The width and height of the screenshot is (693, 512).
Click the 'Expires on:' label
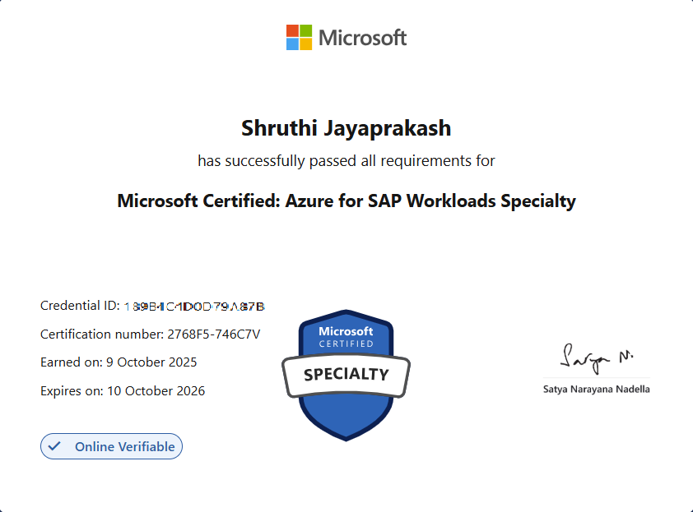coord(72,390)
